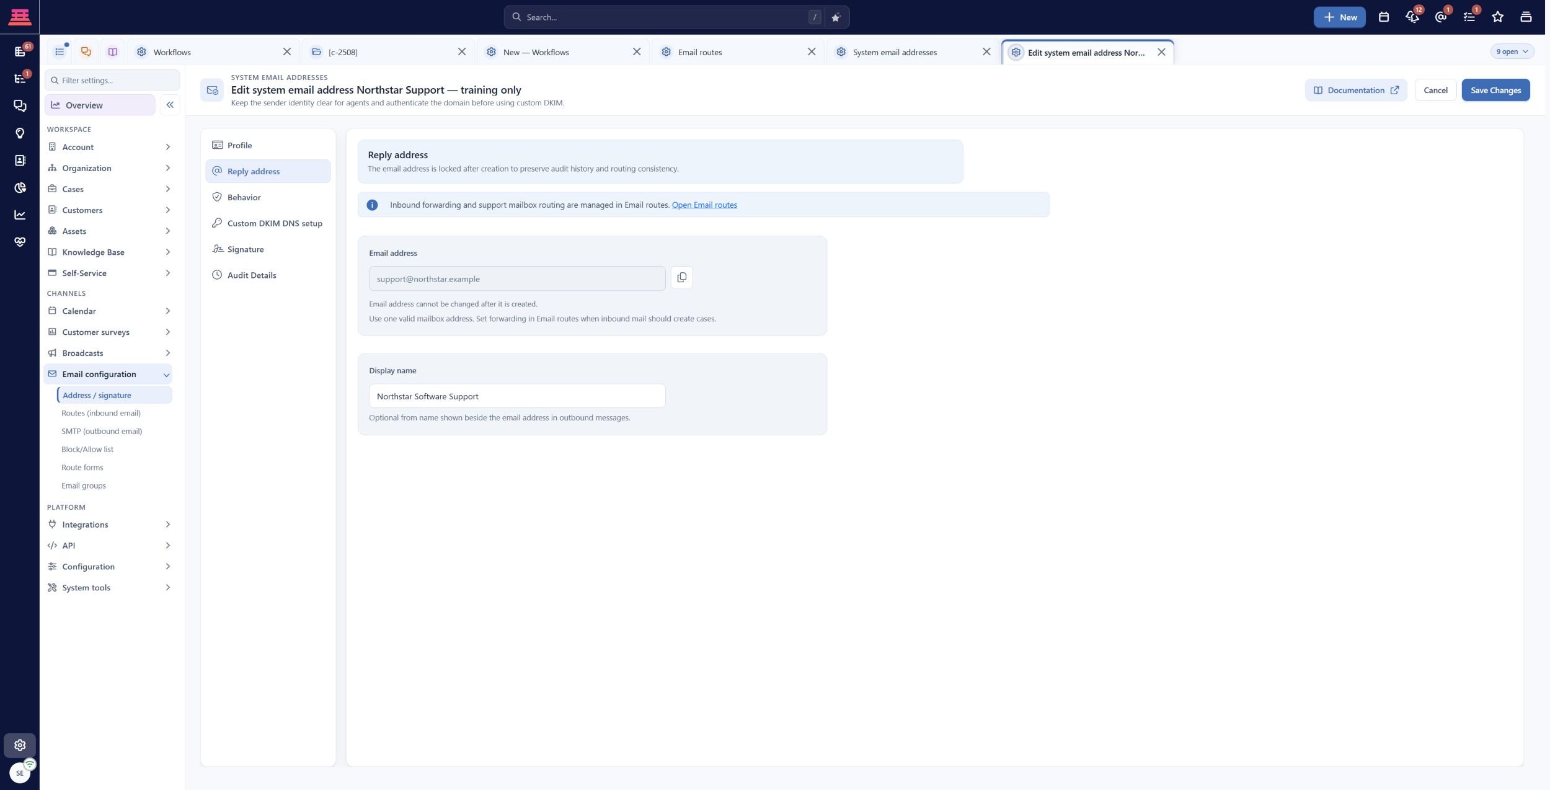Open the 9 open tabs dropdown
Screen dimensions: 1550x790
click(1512, 51)
